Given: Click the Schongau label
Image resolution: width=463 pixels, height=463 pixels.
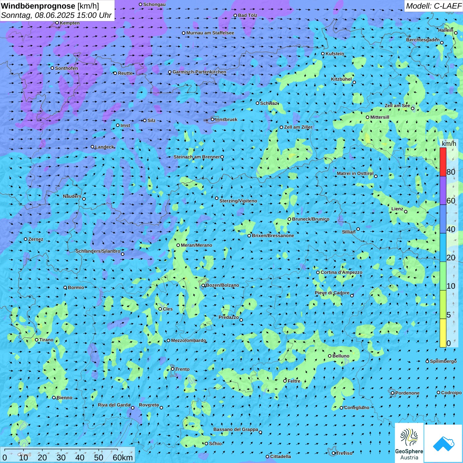Looking at the screenshot, I should (x=154, y=4).
